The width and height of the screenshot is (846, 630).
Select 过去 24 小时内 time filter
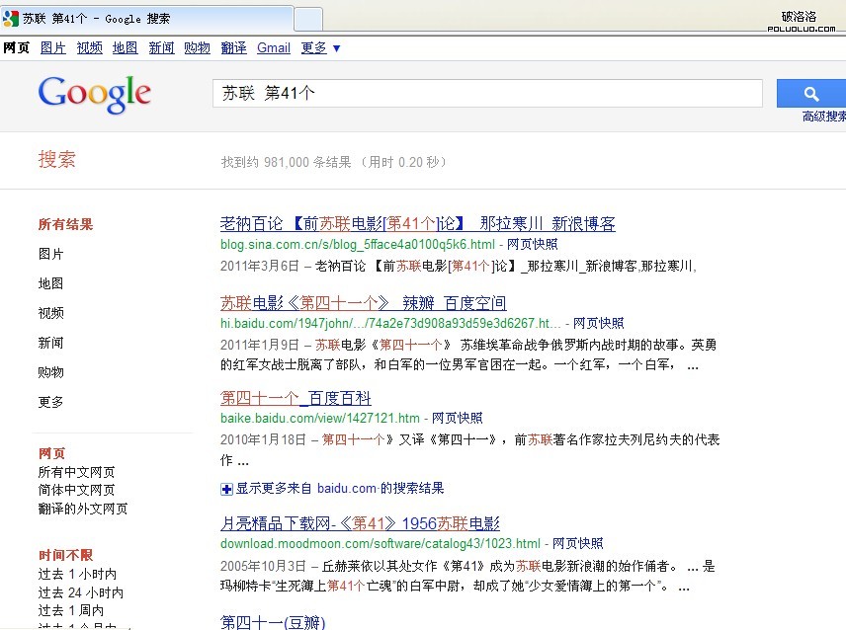pos(81,592)
